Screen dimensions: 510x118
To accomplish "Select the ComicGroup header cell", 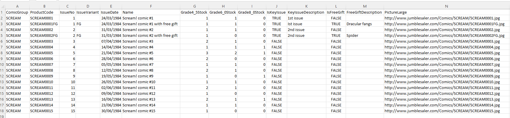I will point(17,12).
